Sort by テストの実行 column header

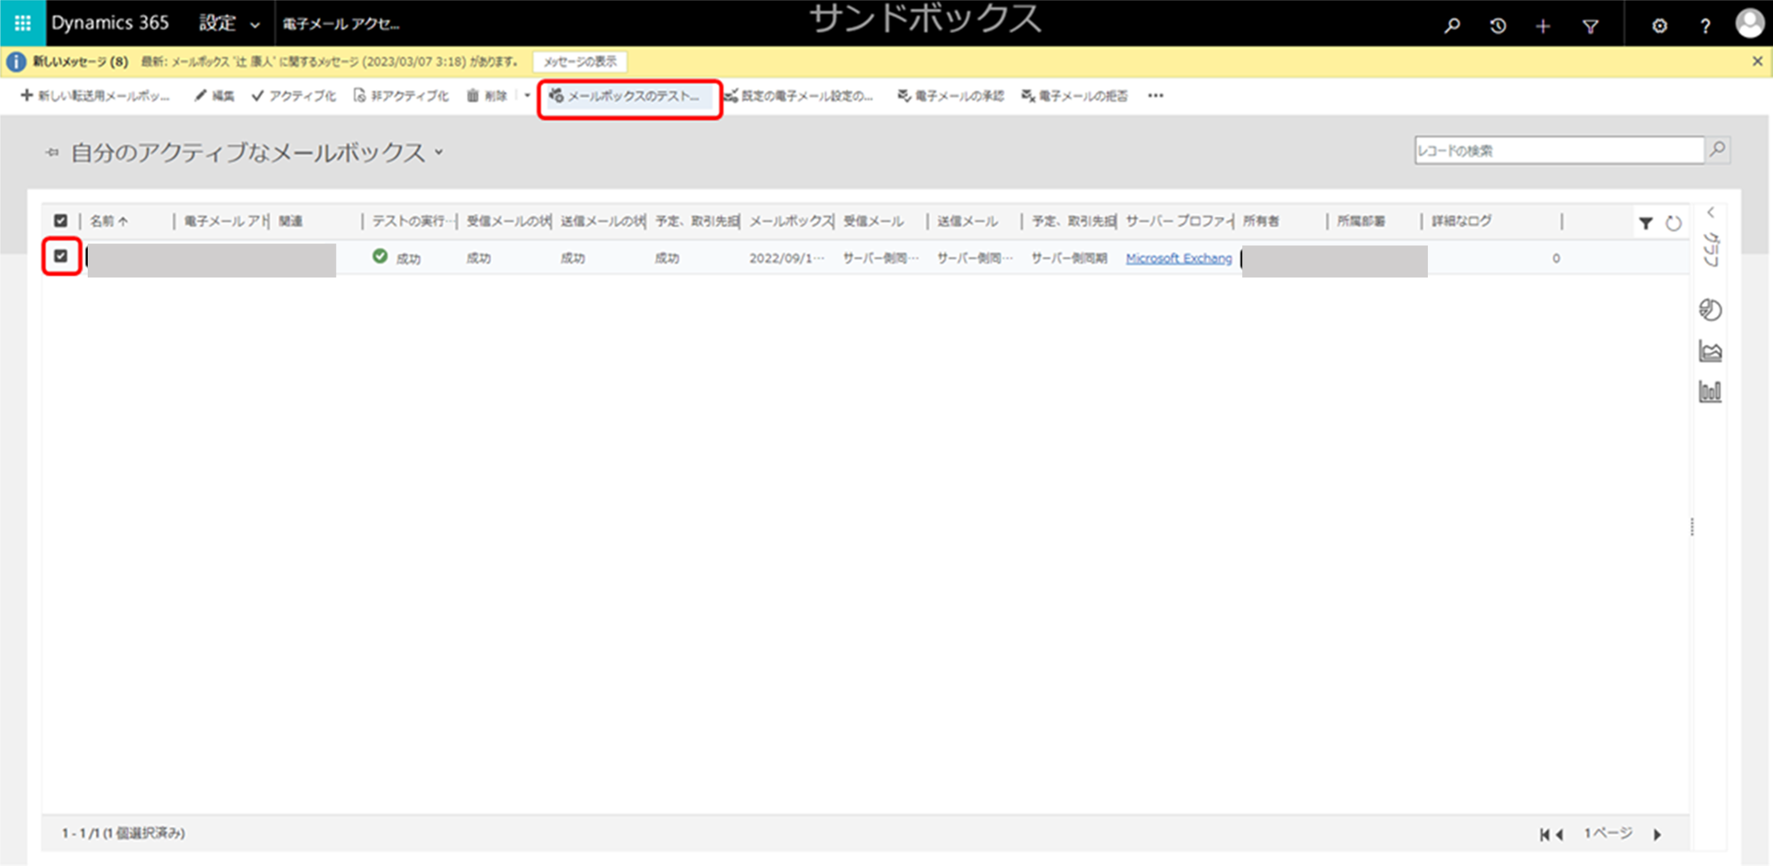(412, 221)
